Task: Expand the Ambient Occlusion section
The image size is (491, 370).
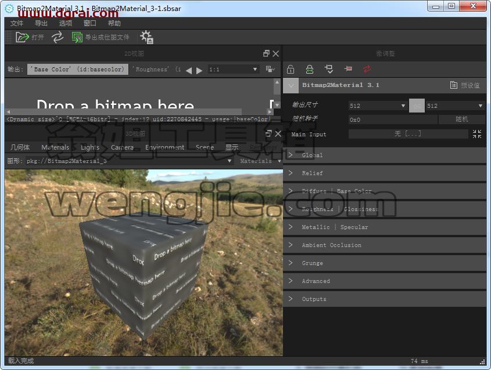Action: [385, 245]
